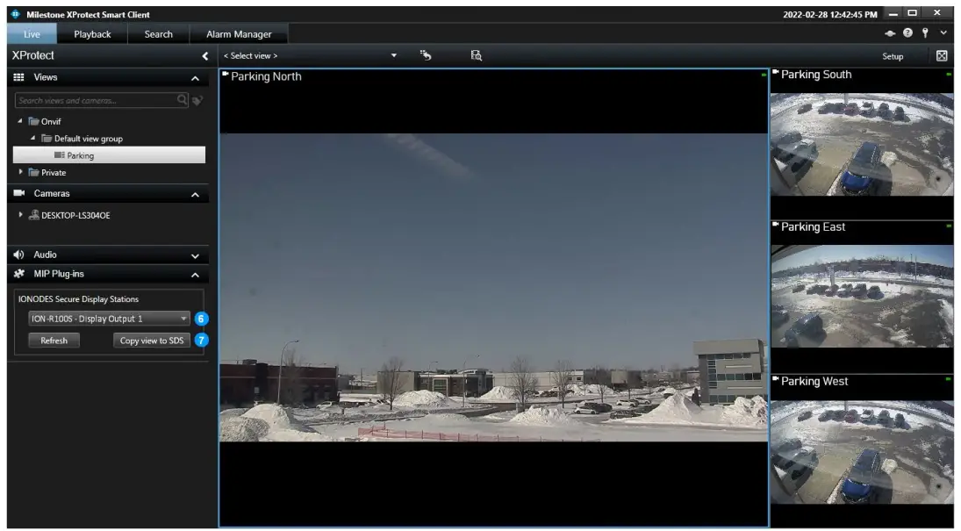Screen dimensions: 961x531
Task: Collapse Default view group triangle
Action: coord(32,139)
